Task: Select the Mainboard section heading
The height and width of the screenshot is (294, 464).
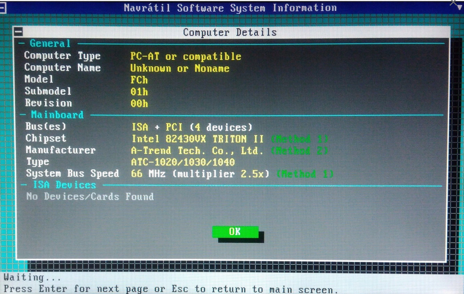Action: pyautogui.click(x=57, y=114)
